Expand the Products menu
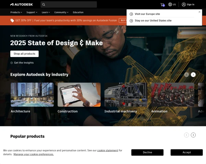The image size is (206, 164). [x=16, y=12]
